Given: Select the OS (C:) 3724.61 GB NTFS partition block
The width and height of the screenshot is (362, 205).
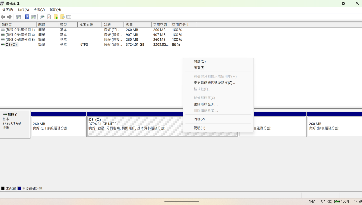Looking at the screenshot, I should (162, 124).
